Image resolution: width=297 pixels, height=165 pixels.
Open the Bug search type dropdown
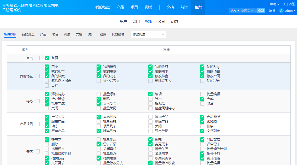tap(235, 11)
